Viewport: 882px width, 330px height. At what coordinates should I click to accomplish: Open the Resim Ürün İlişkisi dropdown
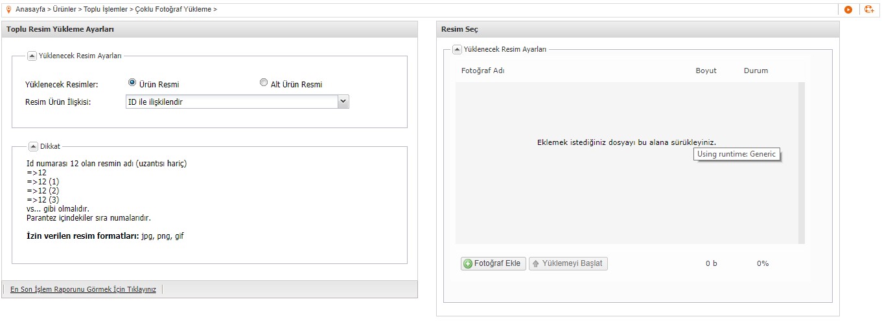[x=237, y=102]
